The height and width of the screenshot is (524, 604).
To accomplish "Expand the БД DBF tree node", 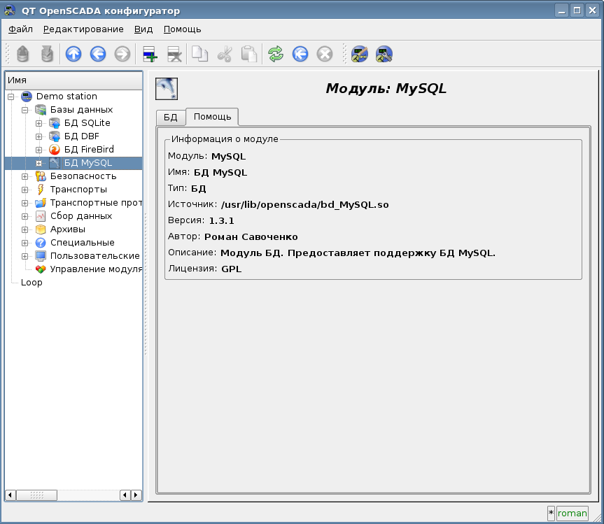I will click(x=38, y=136).
